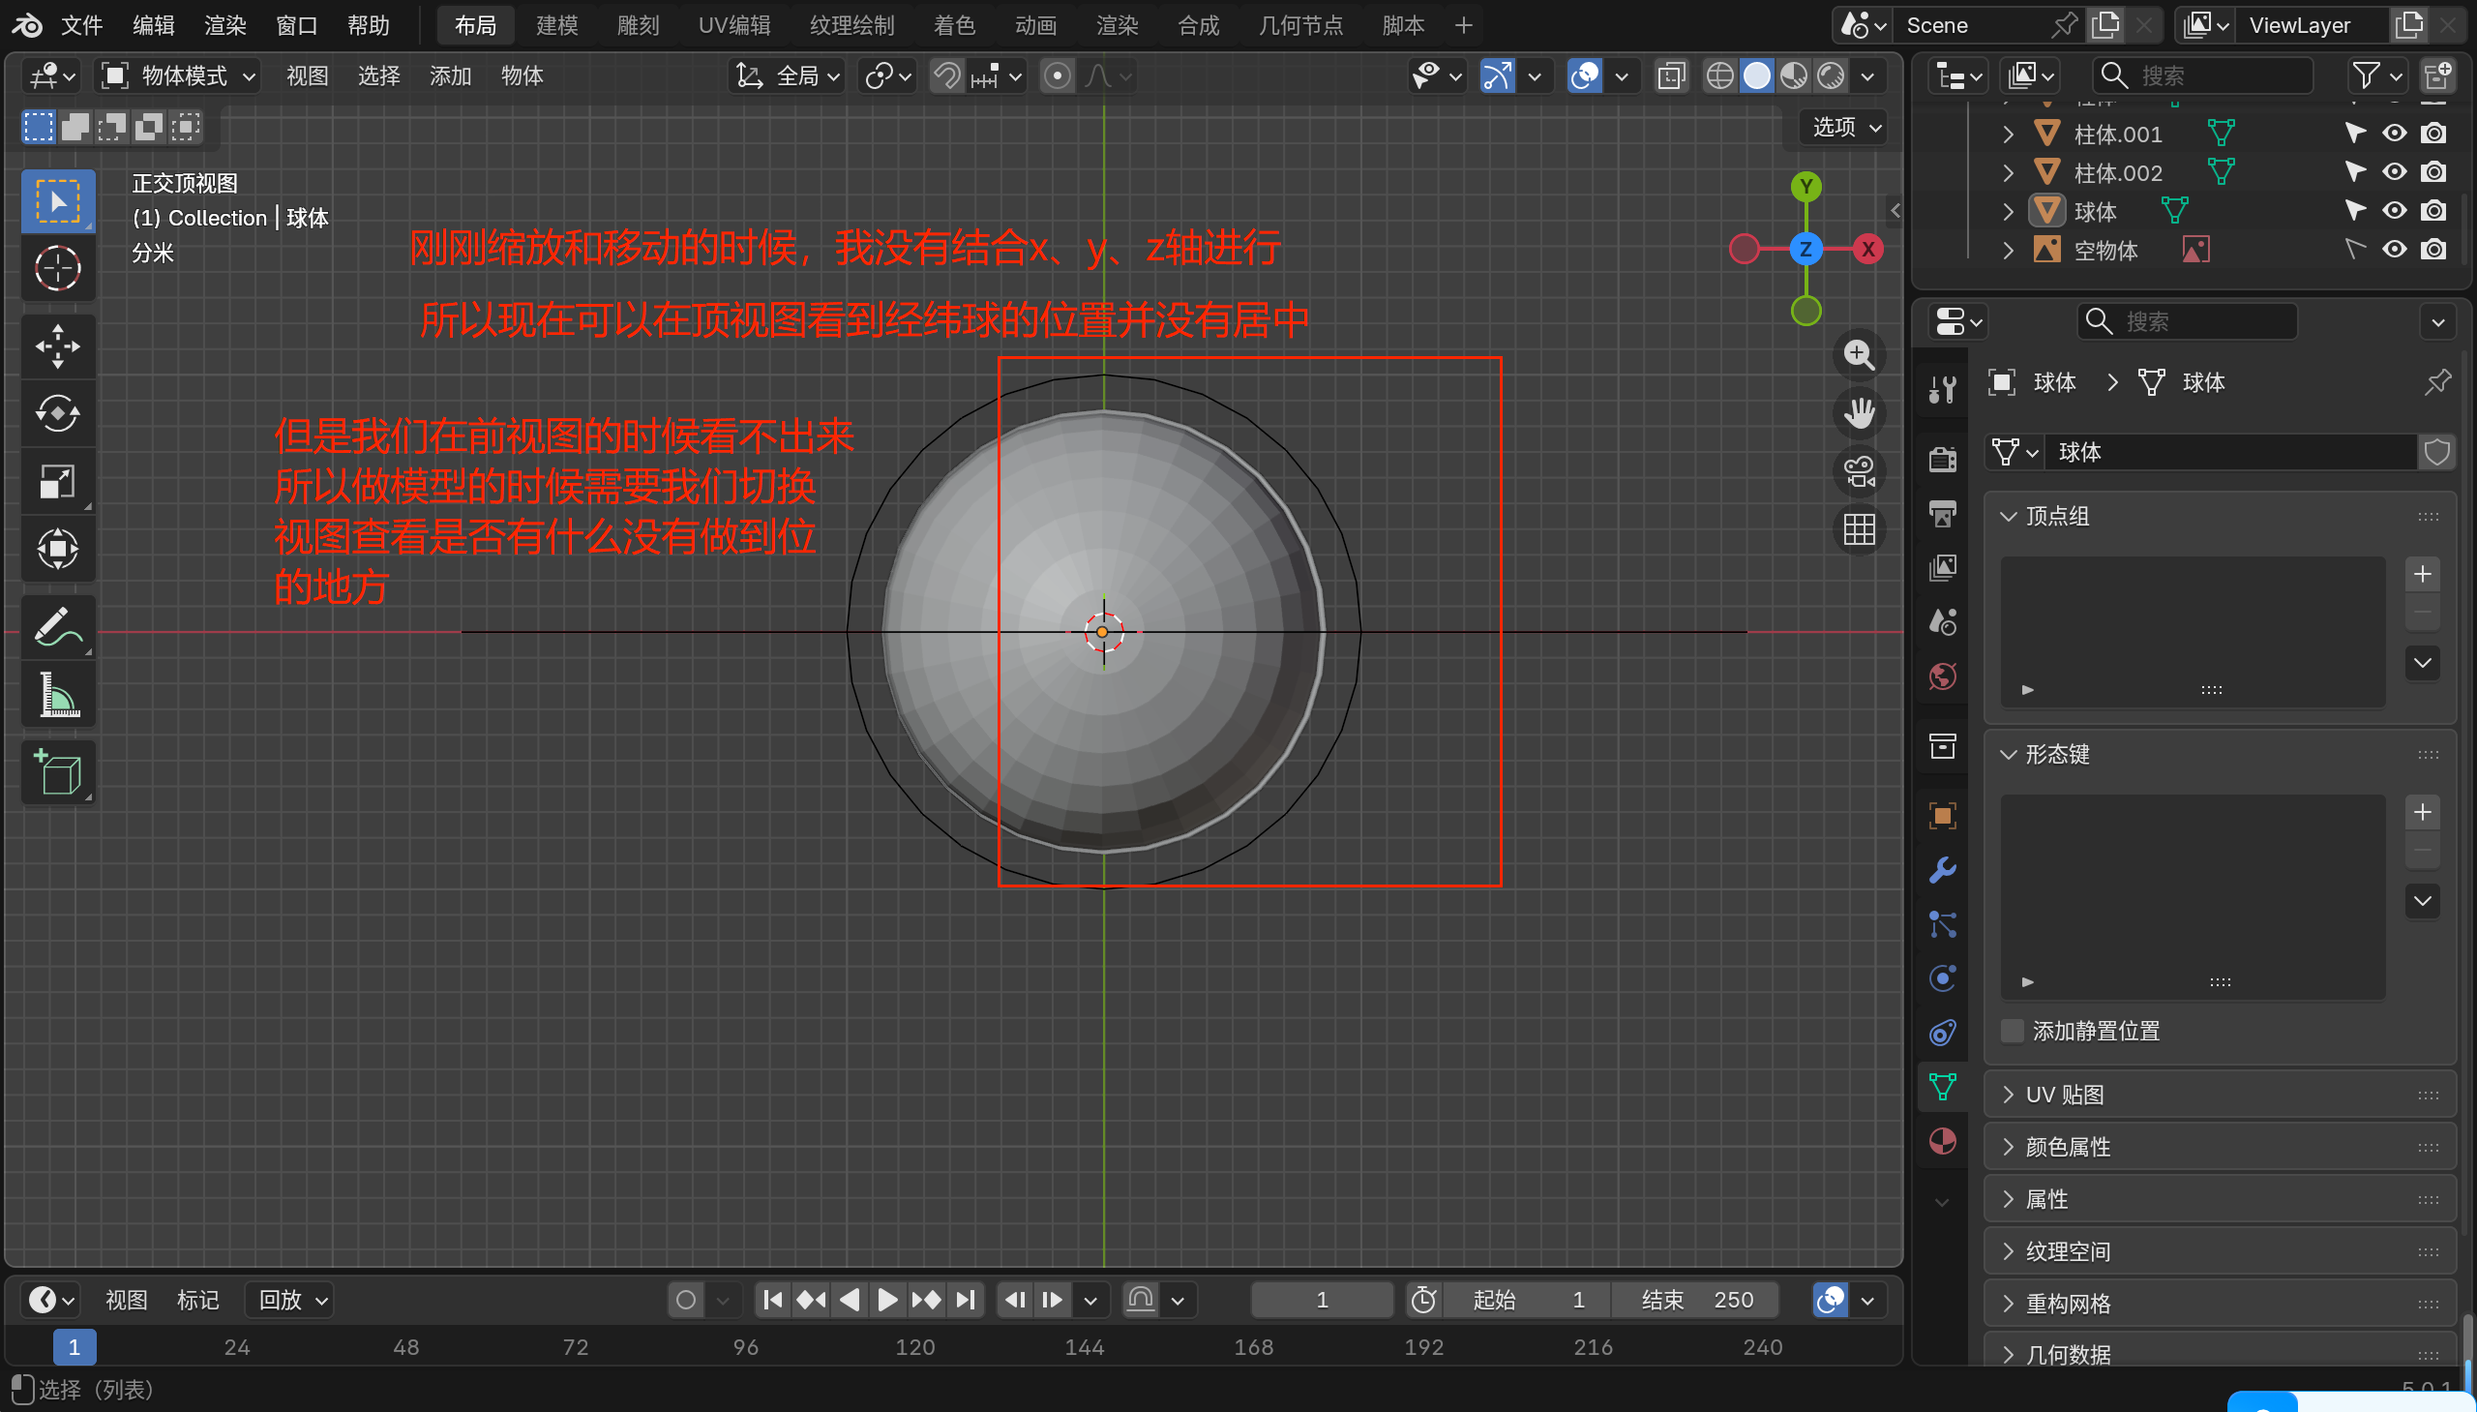Click the Add Cube tool
Image resolution: width=2477 pixels, height=1412 pixels.
tap(57, 773)
